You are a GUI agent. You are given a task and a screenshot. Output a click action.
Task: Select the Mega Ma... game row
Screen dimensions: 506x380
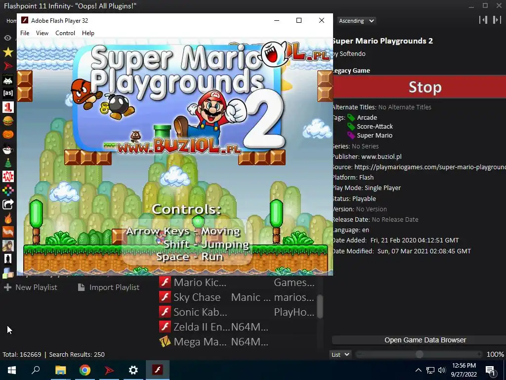click(x=238, y=342)
